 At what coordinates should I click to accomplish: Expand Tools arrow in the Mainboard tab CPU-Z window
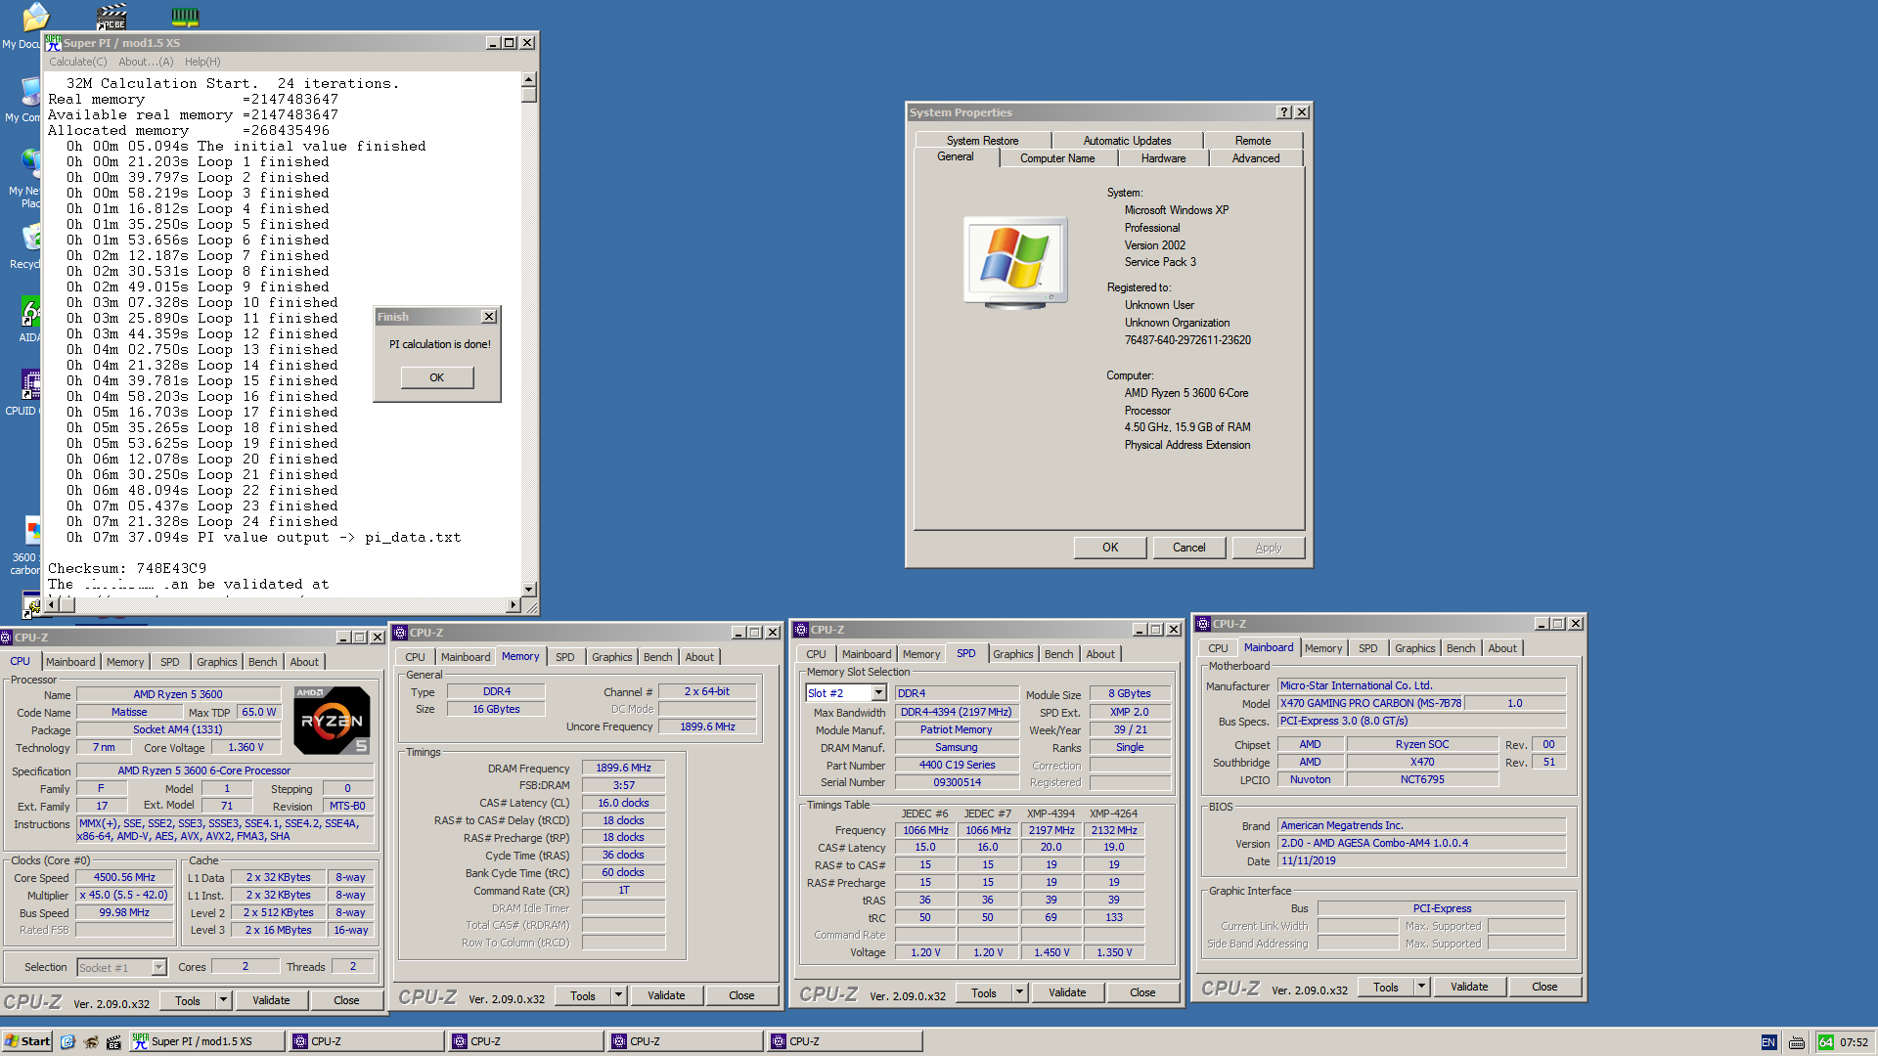[x=1421, y=988]
